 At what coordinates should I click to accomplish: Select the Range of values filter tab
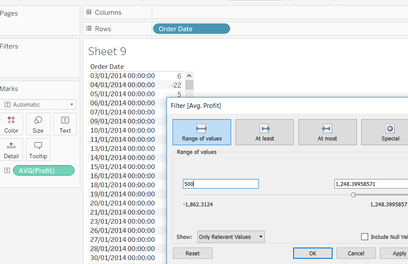(x=201, y=132)
